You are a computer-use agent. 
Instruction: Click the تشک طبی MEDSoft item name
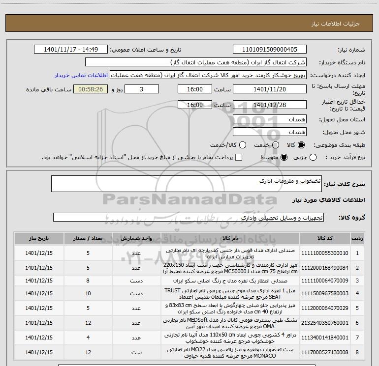230,323
